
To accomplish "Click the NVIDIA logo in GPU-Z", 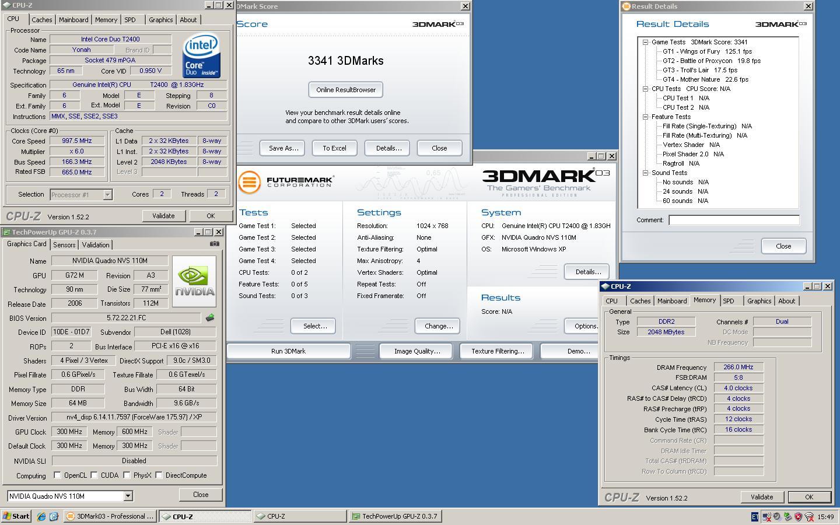I will point(194,281).
